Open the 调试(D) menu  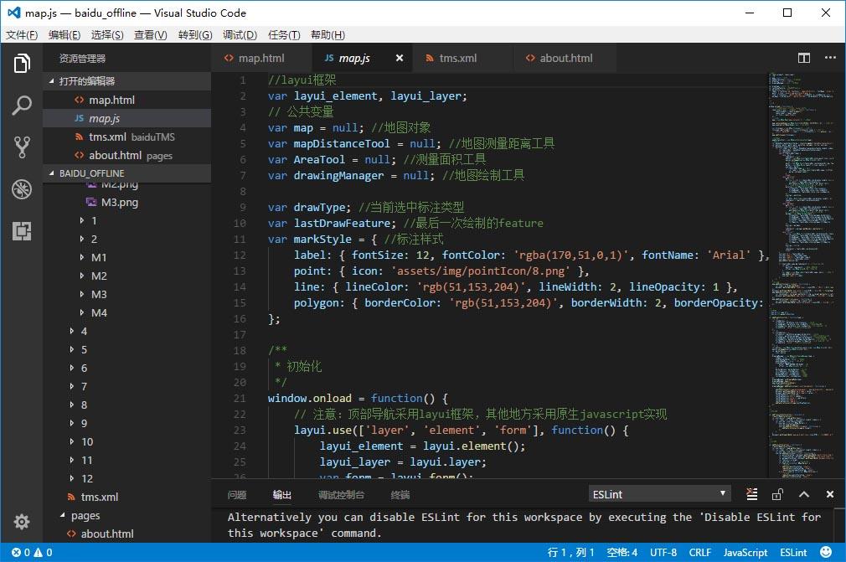point(240,35)
